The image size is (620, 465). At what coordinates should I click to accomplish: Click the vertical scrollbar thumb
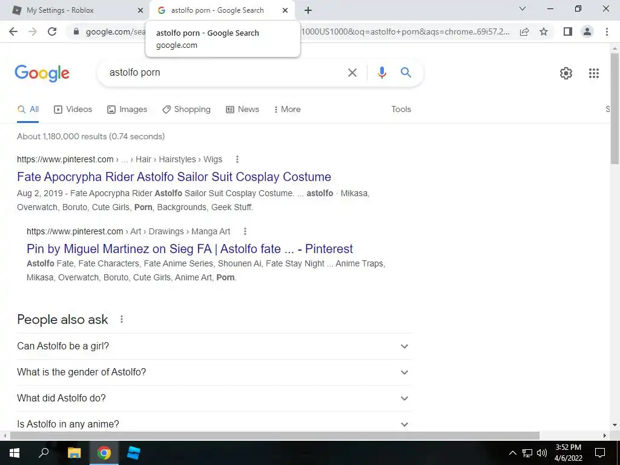click(615, 108)
